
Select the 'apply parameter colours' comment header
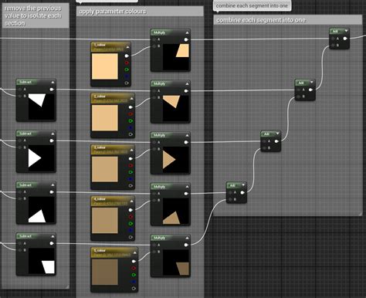[x=140, y=12]
